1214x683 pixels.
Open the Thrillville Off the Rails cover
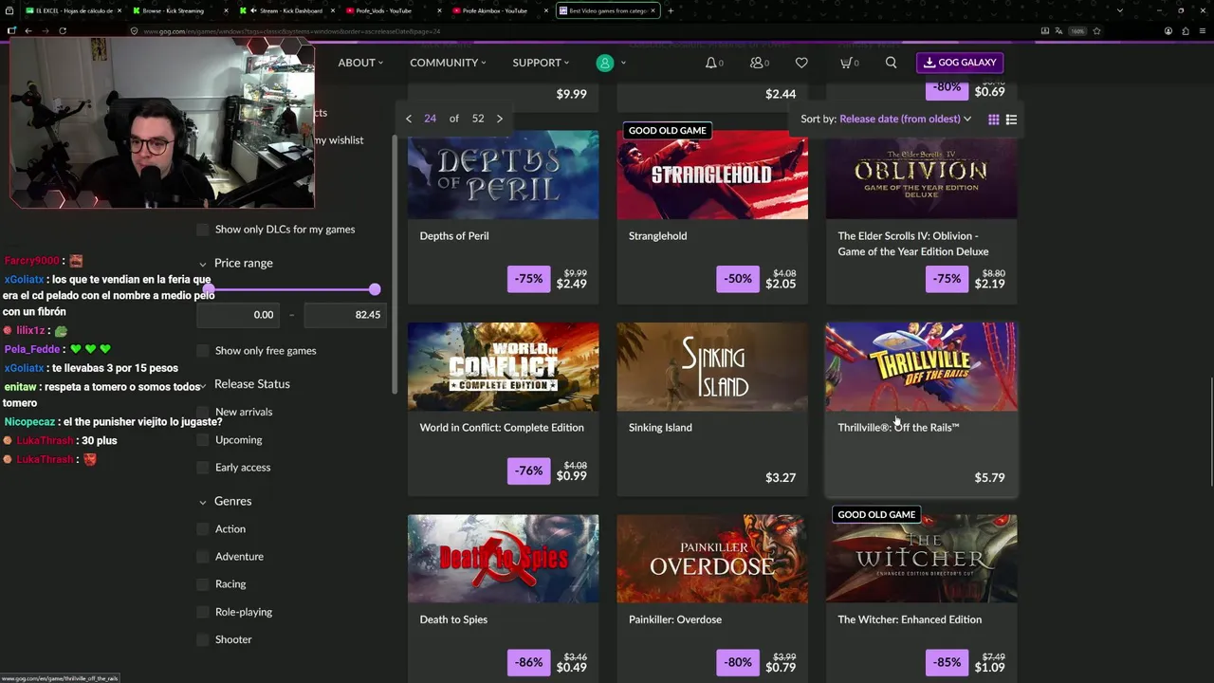click(x=921, y=366)
